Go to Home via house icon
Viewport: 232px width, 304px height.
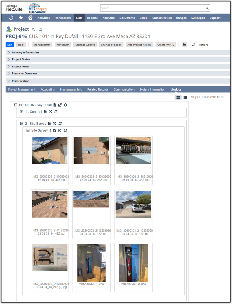click(30, 18)
